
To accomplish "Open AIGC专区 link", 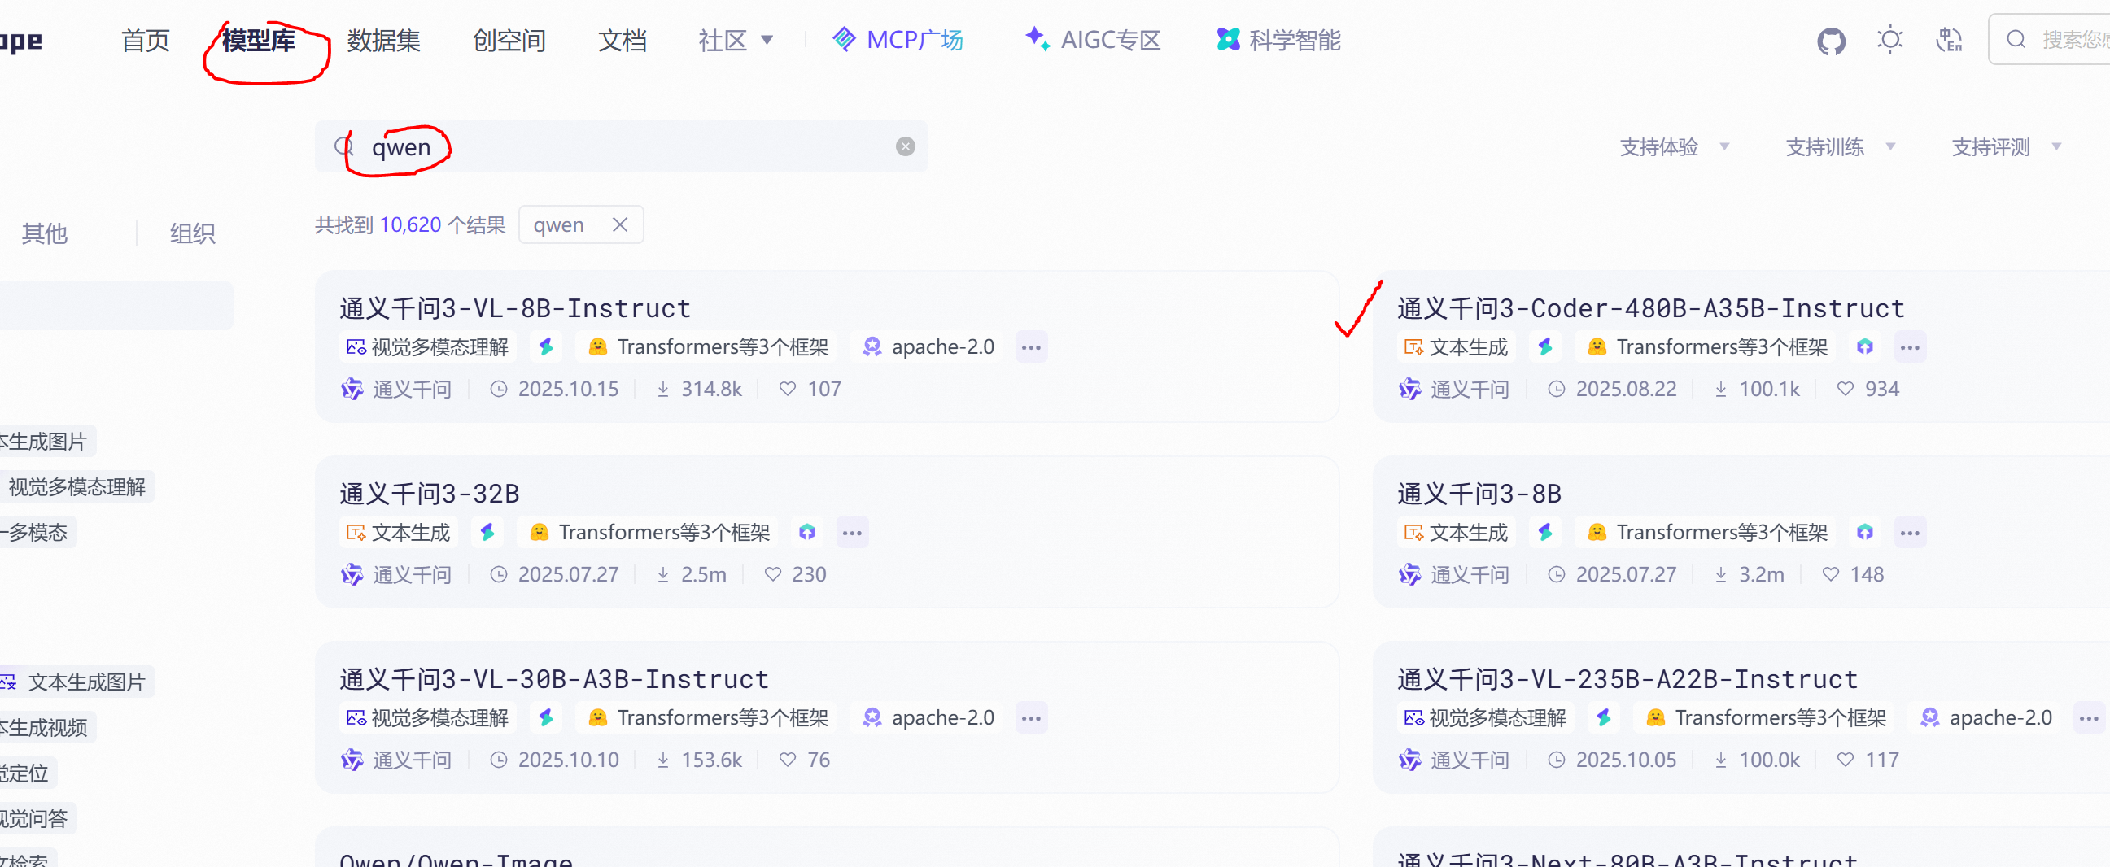I will (1094, 40).
